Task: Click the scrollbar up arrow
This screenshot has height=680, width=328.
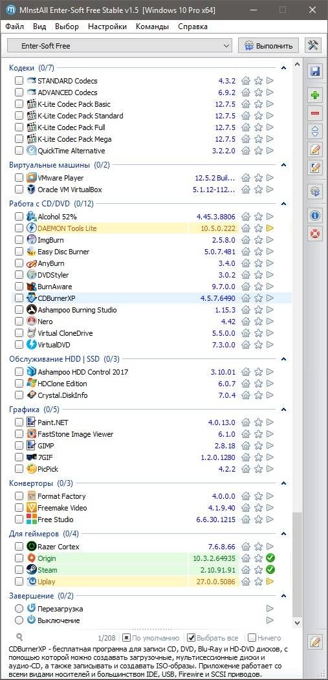Action: click(x=297, y=65)
